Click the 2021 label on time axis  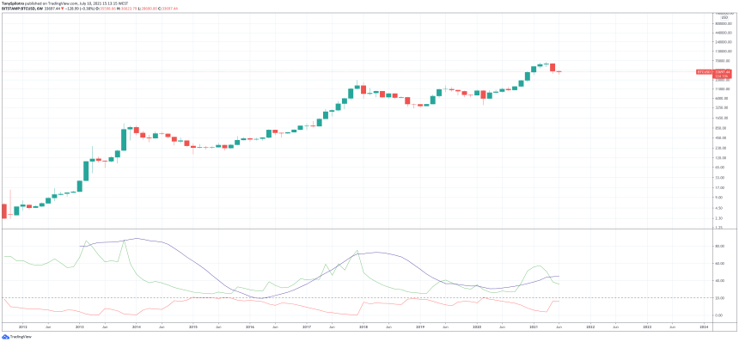tap(534, 326)
